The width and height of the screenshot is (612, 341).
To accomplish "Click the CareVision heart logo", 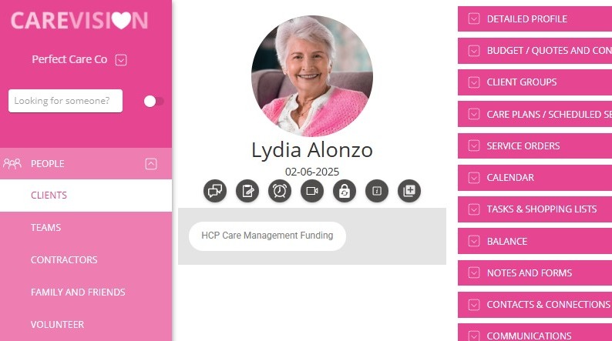I will [79, 20].
